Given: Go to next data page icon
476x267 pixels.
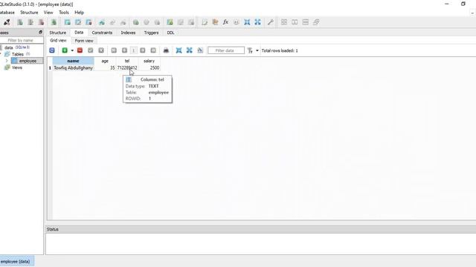Looking at the screenshot, I should (142, 50).
